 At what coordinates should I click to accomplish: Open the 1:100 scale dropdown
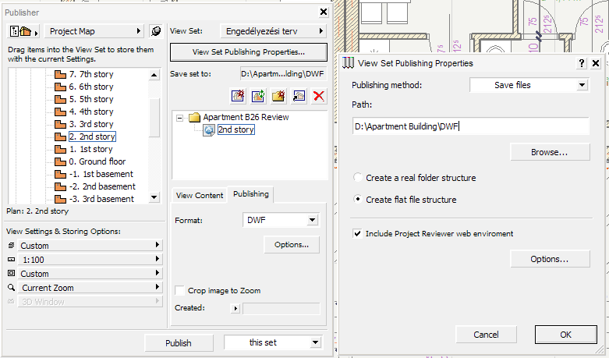(90, 260)
